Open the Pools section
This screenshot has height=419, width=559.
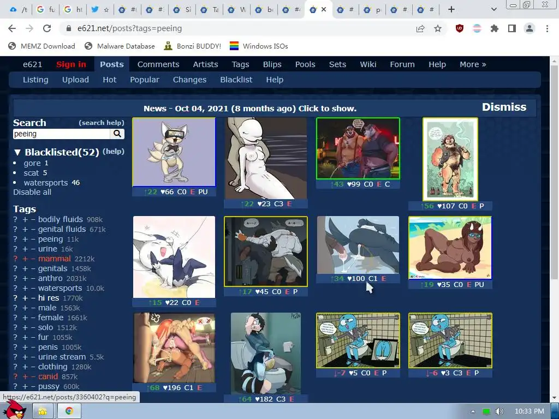click(x=305, y=64)
